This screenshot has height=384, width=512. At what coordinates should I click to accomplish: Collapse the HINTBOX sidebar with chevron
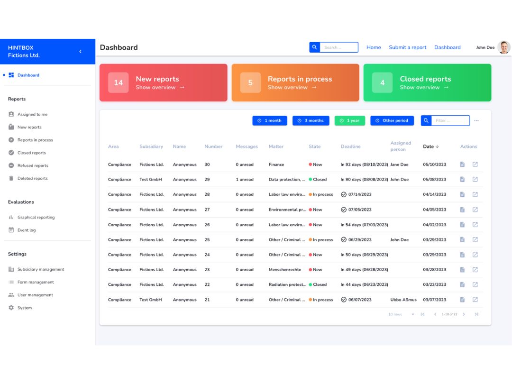pos(80,52)
